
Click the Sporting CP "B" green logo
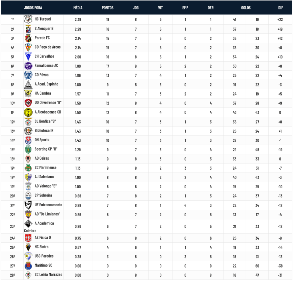click(28, 149)
